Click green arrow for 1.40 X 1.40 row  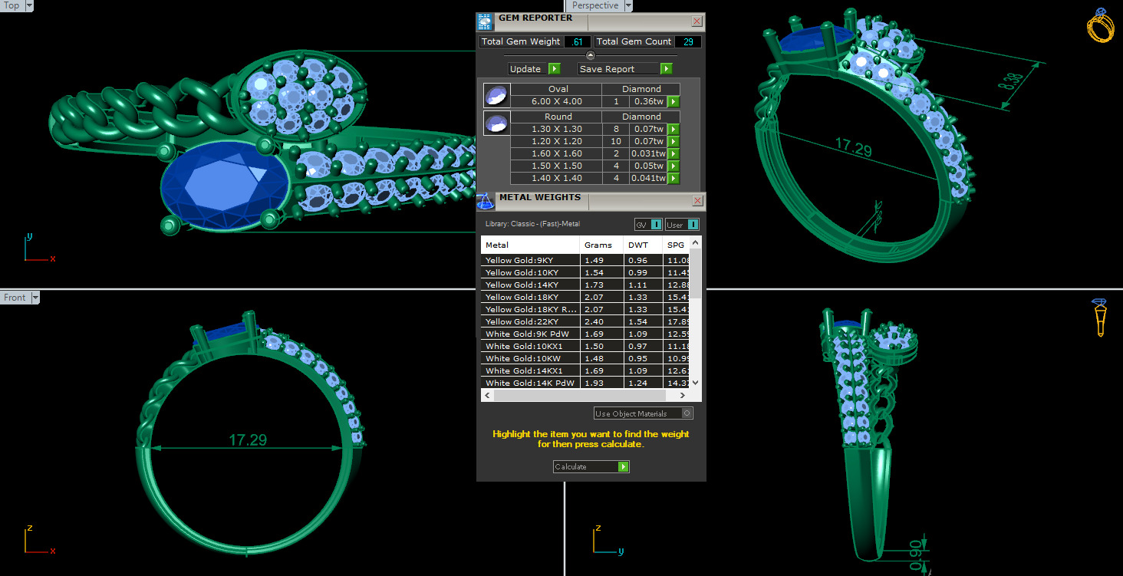coord(673,178)
